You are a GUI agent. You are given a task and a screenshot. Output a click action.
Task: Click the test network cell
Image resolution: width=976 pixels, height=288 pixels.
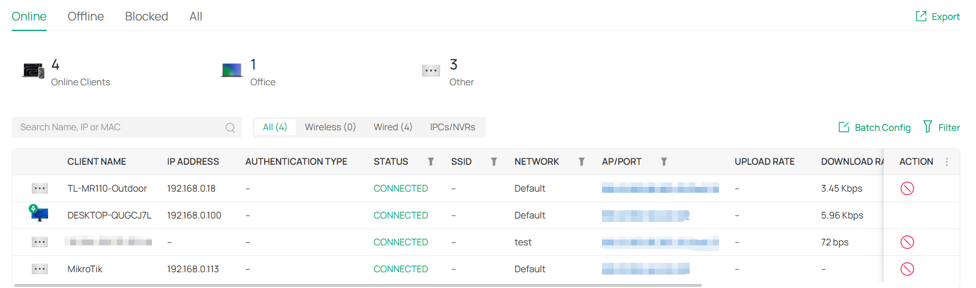tap(523, 242)
